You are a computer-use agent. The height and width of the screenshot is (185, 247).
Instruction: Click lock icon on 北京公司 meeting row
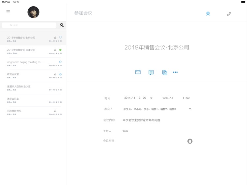[55, 38]
